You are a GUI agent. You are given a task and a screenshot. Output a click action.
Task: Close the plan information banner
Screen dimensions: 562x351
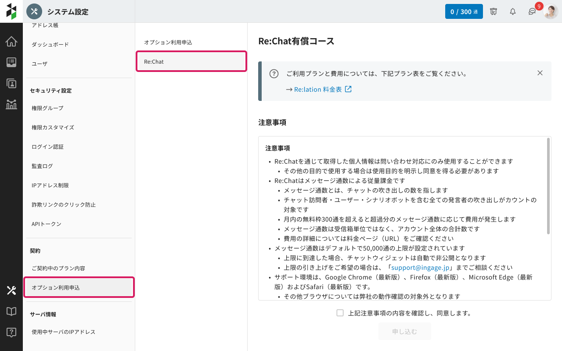coord(540,73)
